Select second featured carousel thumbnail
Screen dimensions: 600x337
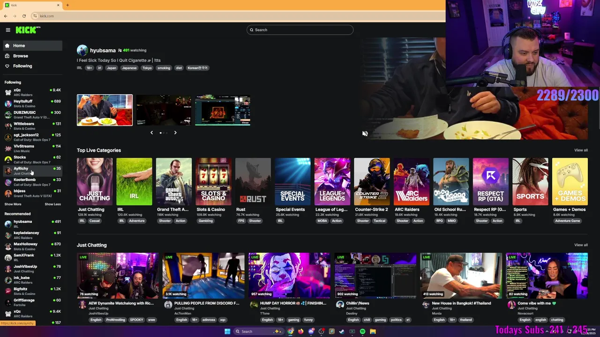point(164,110)
